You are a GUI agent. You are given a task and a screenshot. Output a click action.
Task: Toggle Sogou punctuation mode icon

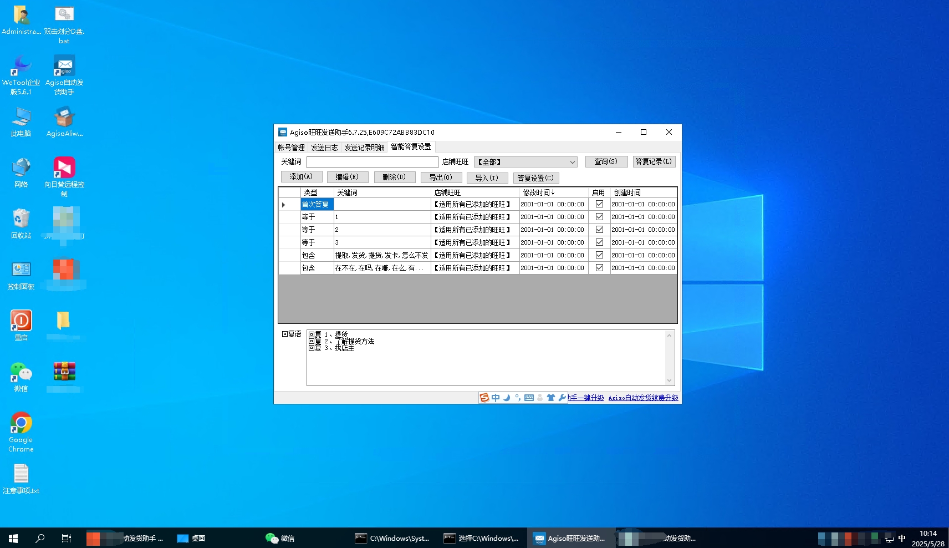(x=517, y=398)
